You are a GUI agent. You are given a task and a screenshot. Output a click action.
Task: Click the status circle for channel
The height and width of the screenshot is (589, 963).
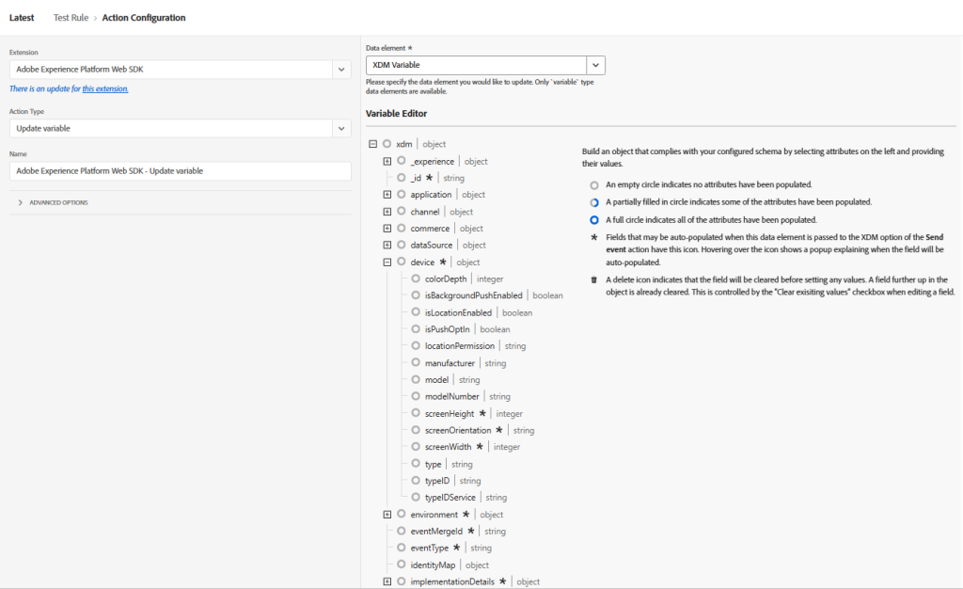click(x=401, y=212)
